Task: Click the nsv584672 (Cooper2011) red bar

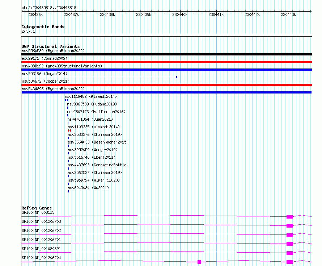Action: (x=166, y=85)
